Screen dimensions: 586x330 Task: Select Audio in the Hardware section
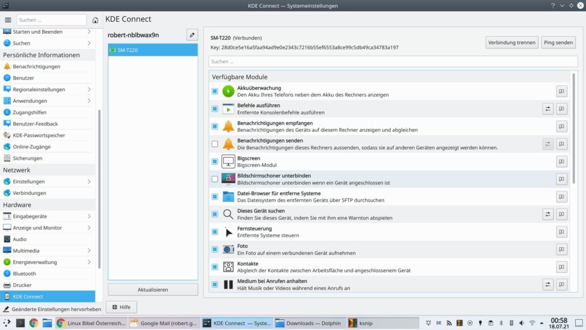[47, 239]
